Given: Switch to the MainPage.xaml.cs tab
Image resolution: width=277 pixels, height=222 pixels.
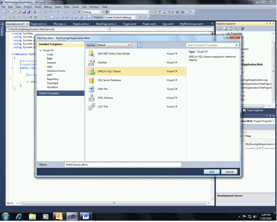Looking at the screenshot, I should [x=106, y=24].
